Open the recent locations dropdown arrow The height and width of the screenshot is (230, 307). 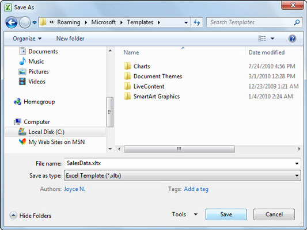35,22
